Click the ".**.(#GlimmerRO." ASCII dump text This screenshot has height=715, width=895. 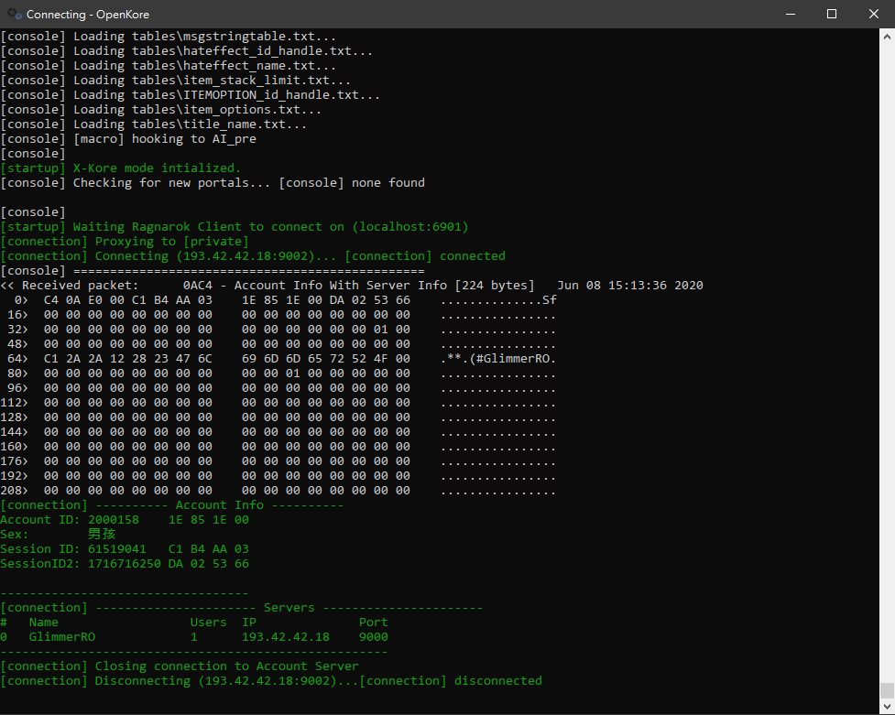pyautogui.click(x=497, y=359)
